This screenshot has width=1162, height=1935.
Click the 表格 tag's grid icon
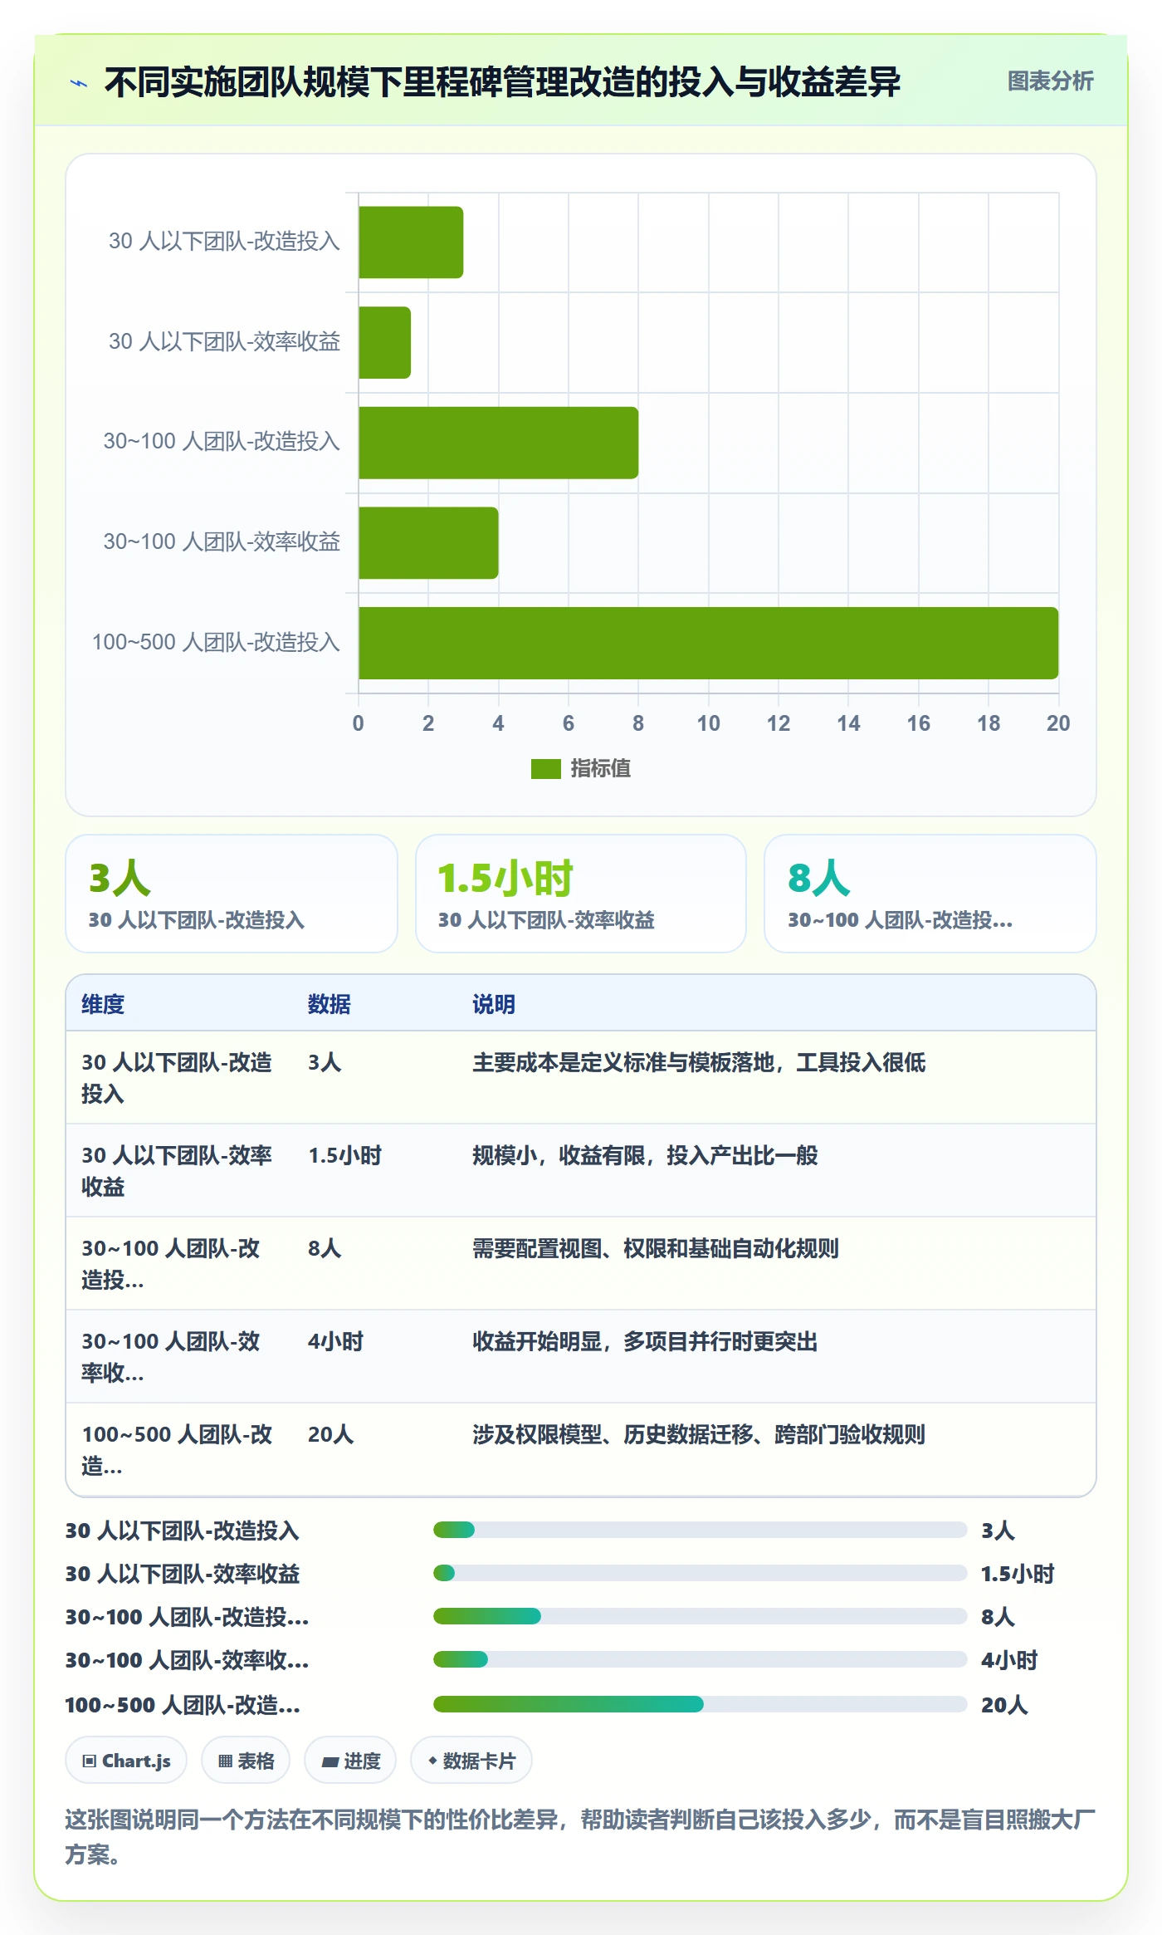click(225, 1761)
